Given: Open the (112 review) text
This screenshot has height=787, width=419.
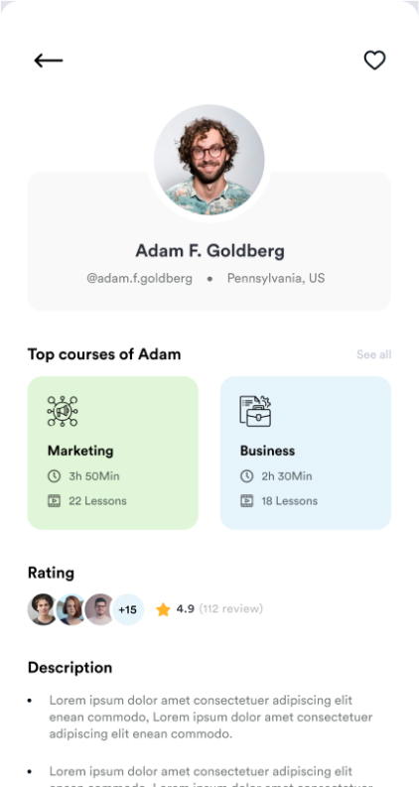Looking at the screenshot, I should pyautogui.click(x=230, y=608).
